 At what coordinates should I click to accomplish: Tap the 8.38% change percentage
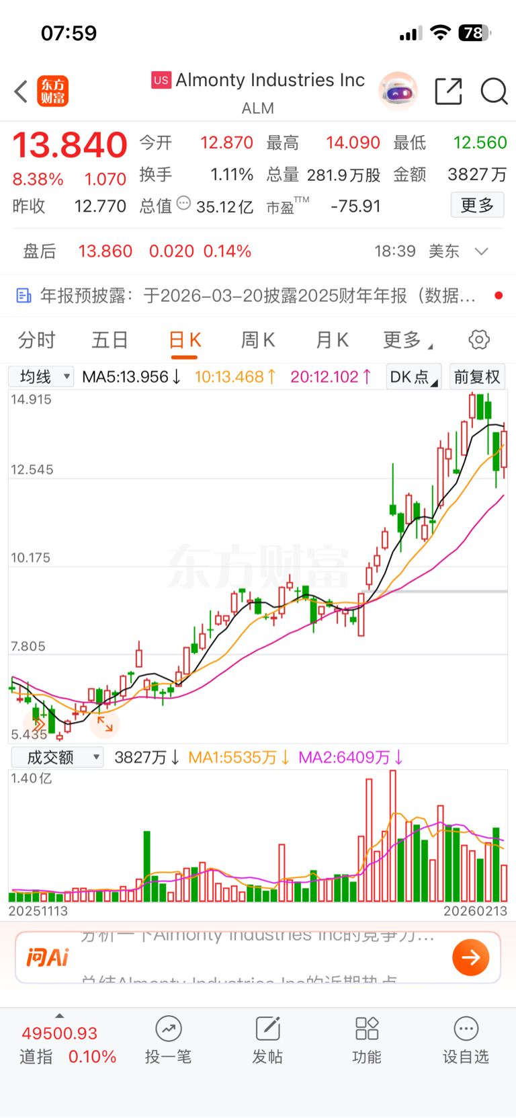pos(38,179)
